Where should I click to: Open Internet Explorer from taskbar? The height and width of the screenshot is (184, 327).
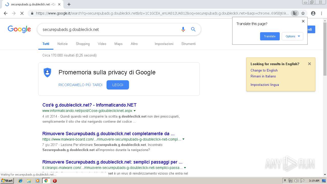click(20, 181)
